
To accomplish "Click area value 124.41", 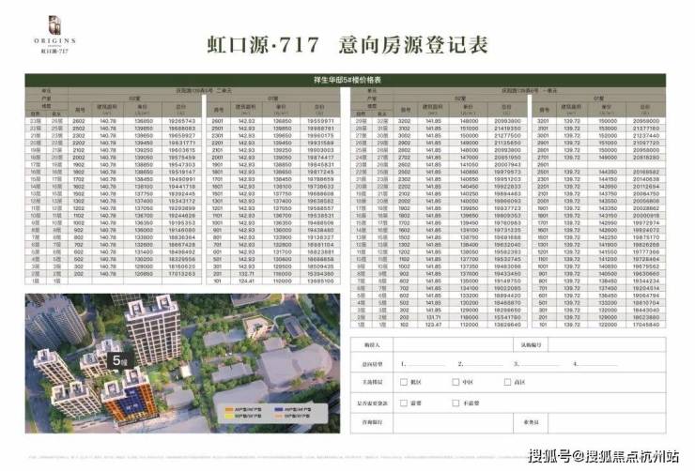I will [246, 281].
